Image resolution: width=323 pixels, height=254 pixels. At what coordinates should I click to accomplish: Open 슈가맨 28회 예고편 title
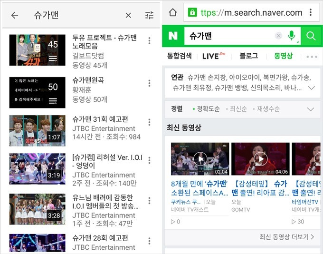(x=100, y=238)
